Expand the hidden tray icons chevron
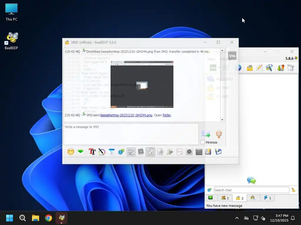The height and width of the screenshot is (225, 301). 237,218
